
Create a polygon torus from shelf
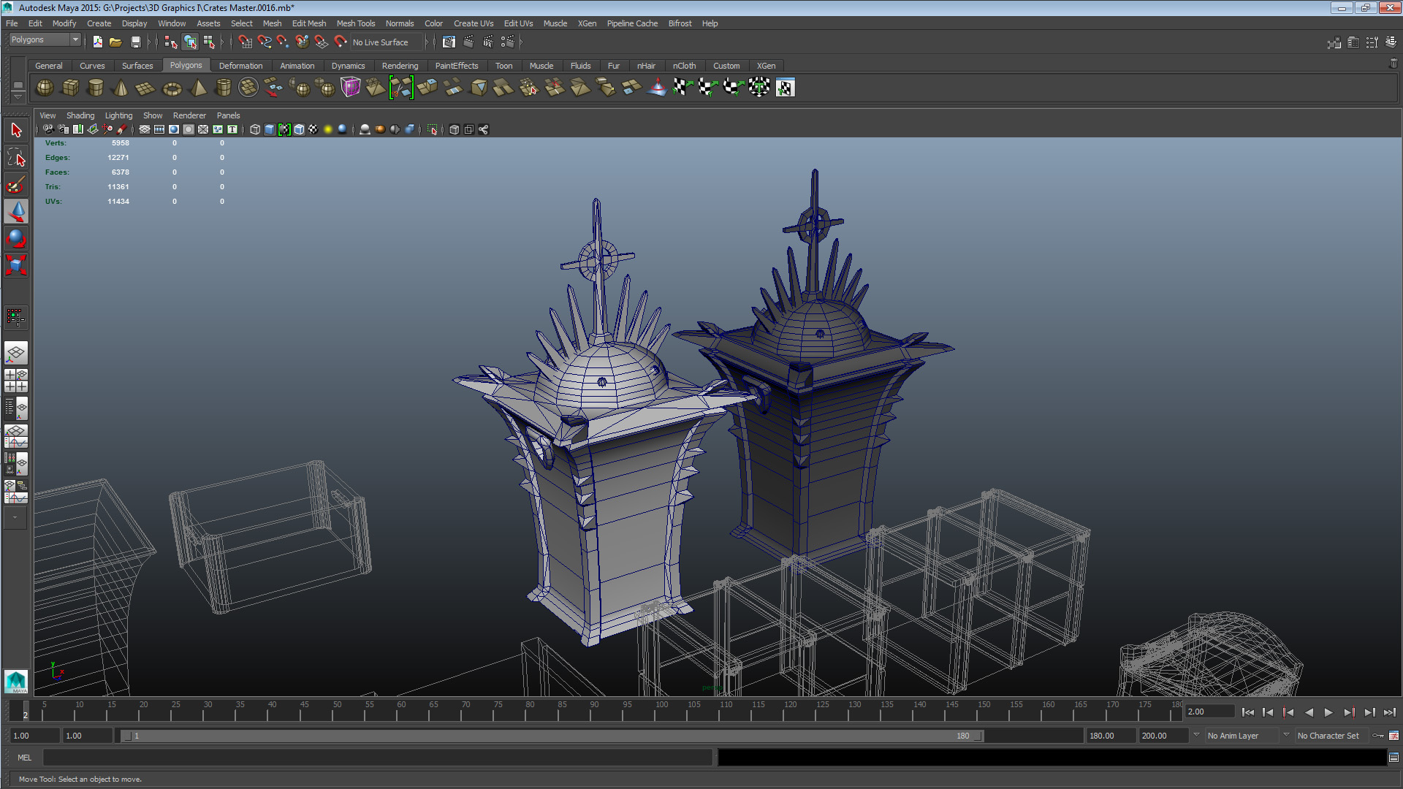[x=172, y=88]
